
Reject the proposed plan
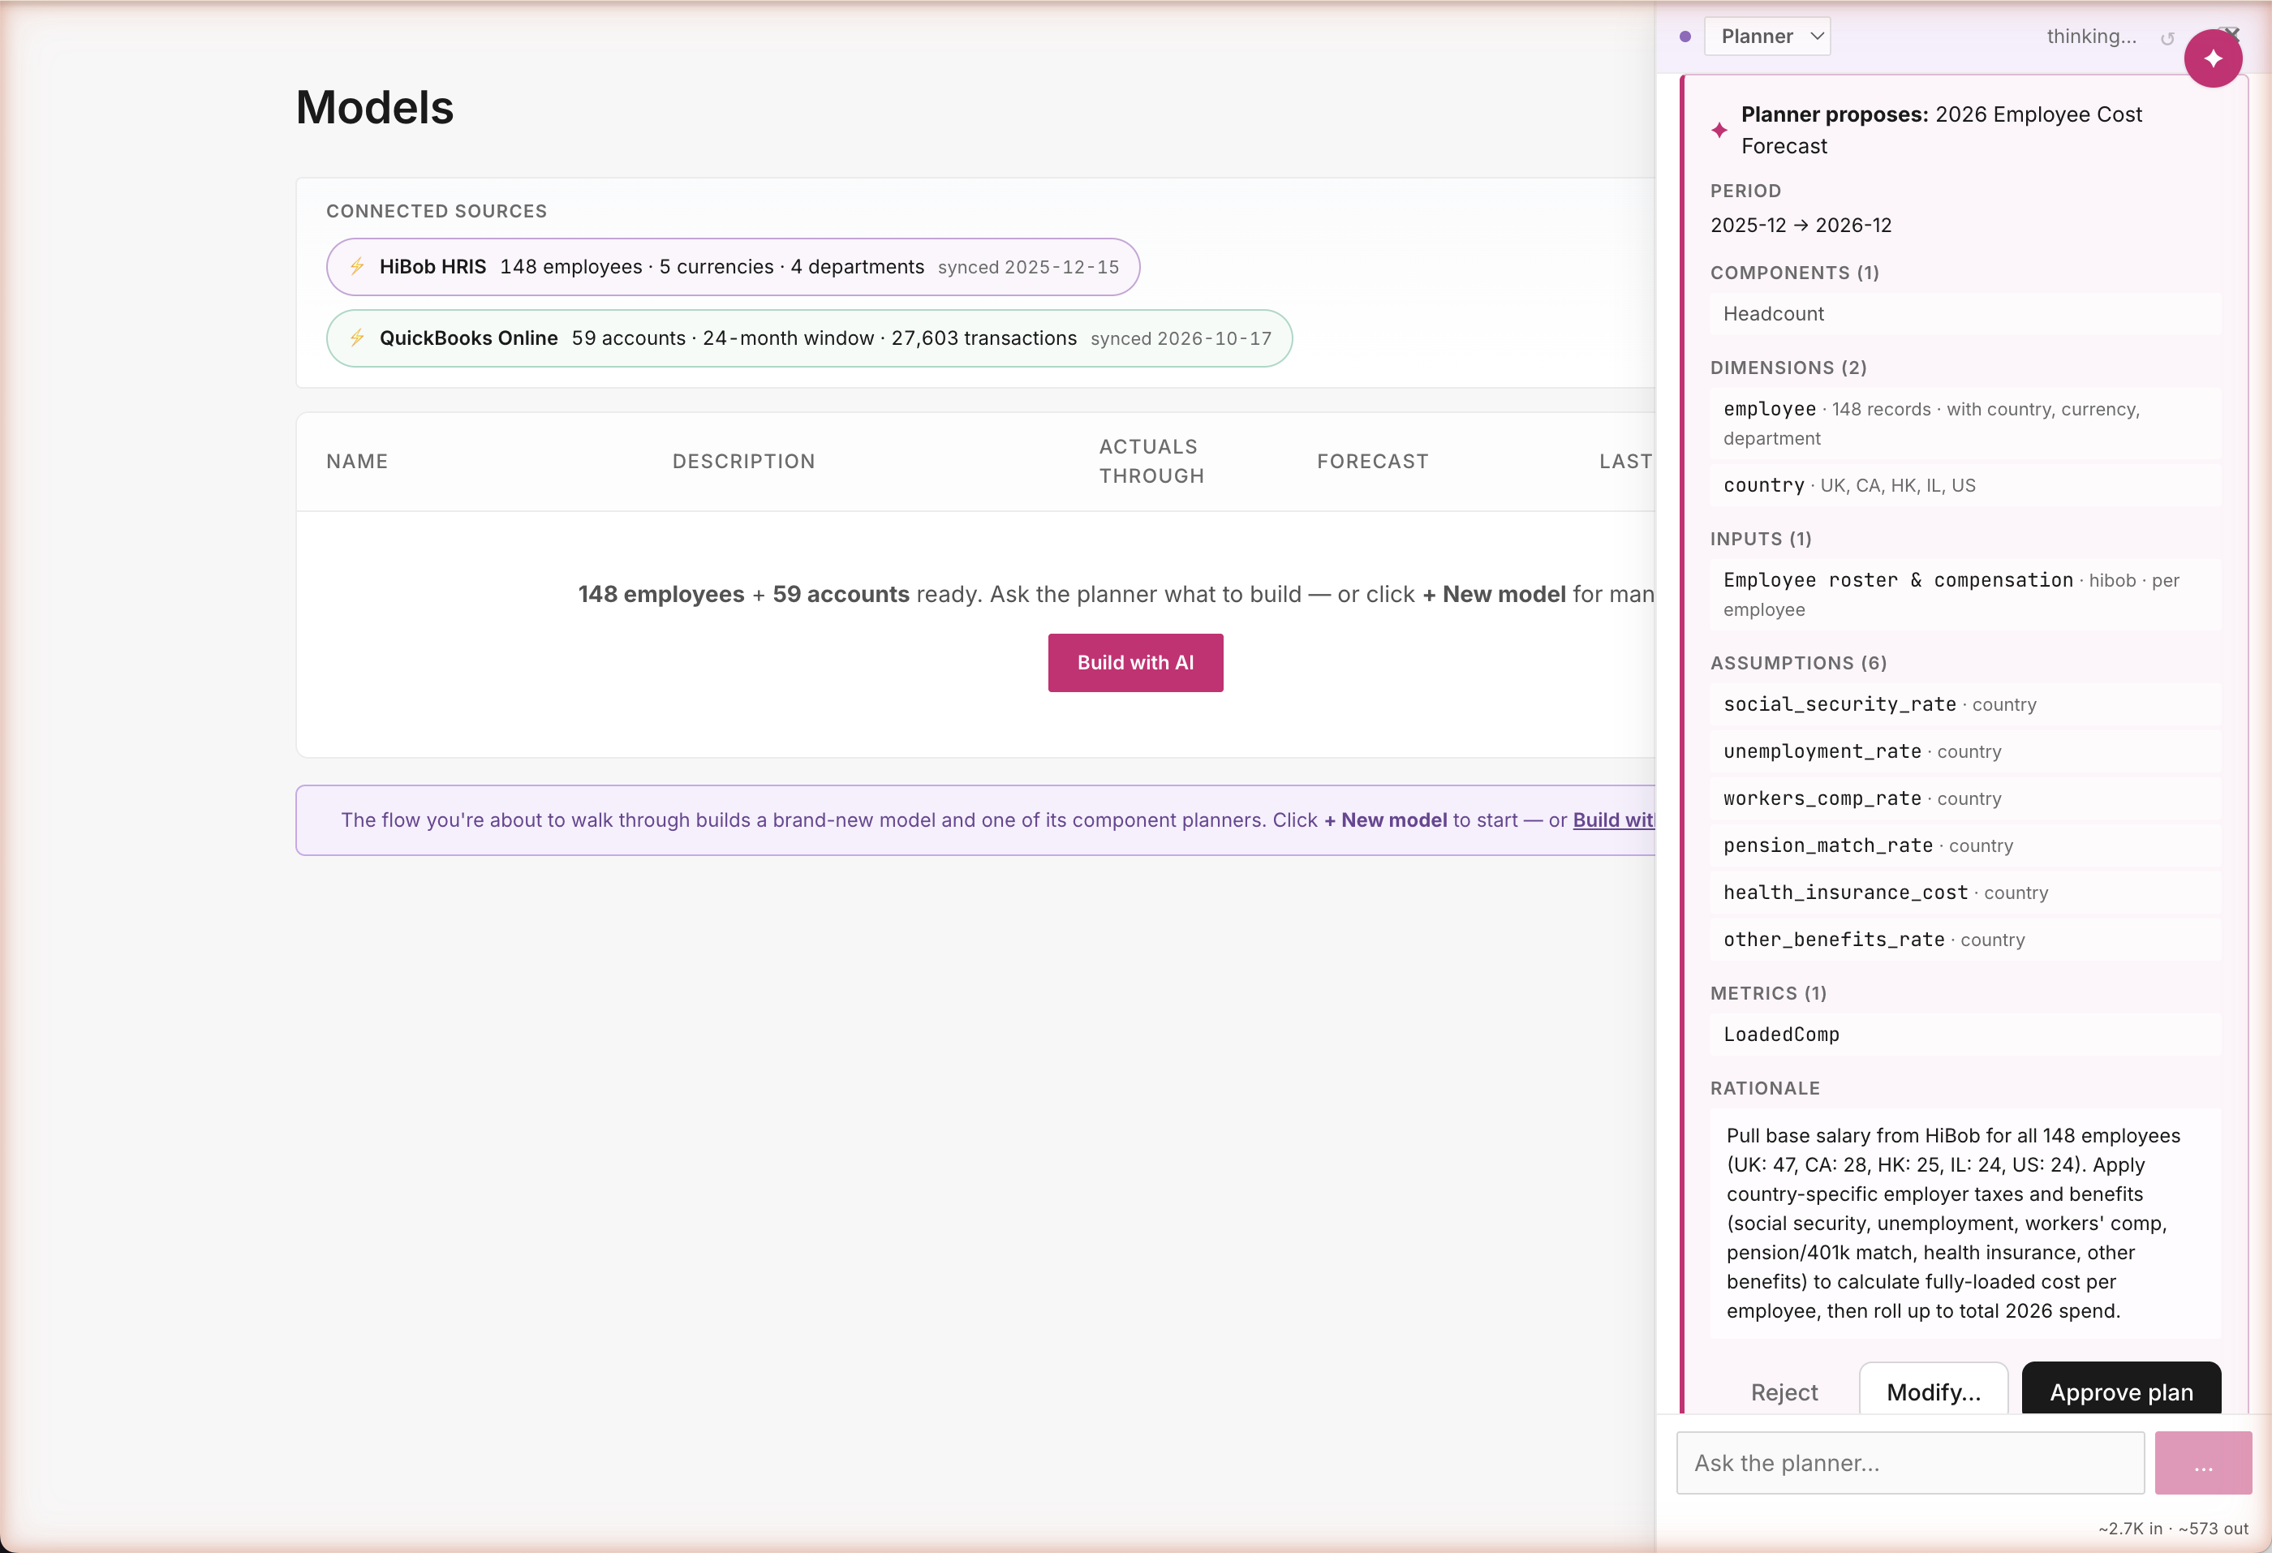tap(1784, 1391)
